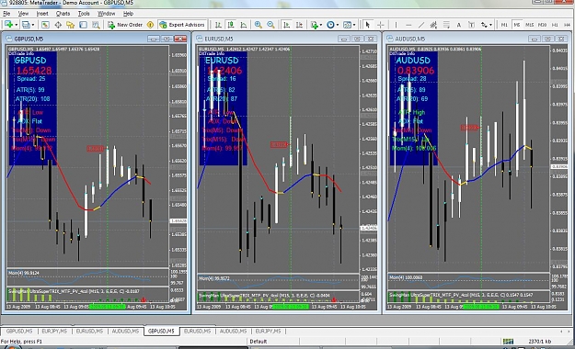Select the Equidistant Channel tool
The width and height of the screenshot is (575, 349).
tap(433, 25)
